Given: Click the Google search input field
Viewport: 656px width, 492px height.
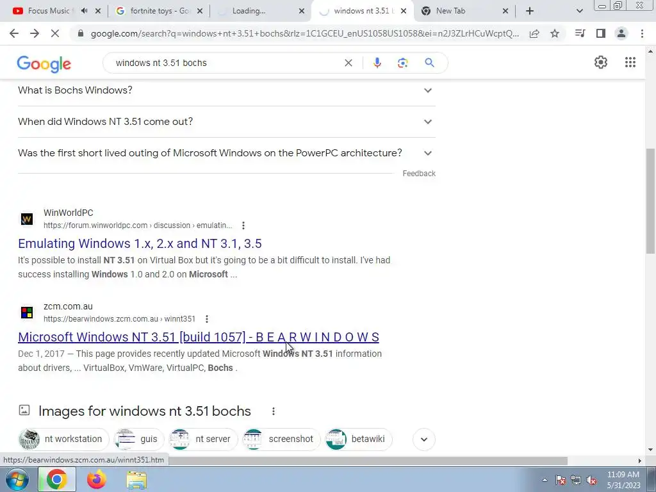Looking at the screenshot, I should click(226, 63).
